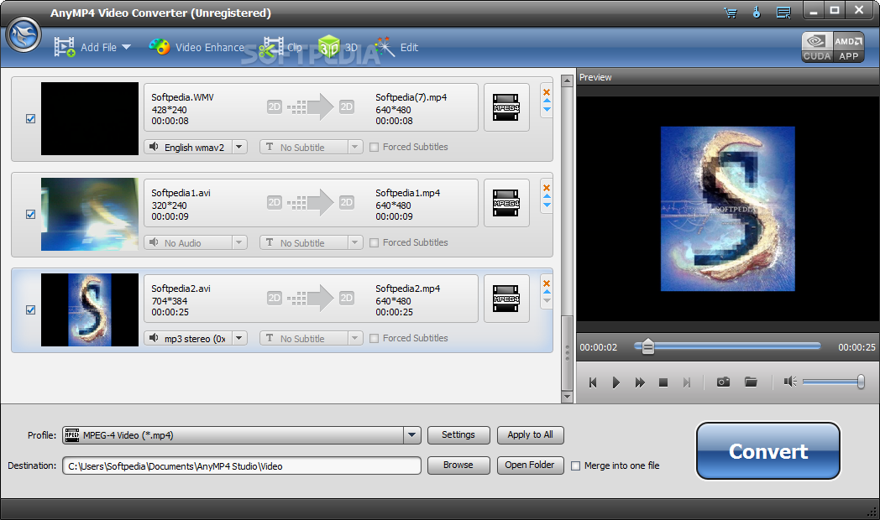The width and height of the screenshot is (880, 520).
Task: Uncheck the Softpedia2.avi file checkbox
Action: [x=31, y=309]
